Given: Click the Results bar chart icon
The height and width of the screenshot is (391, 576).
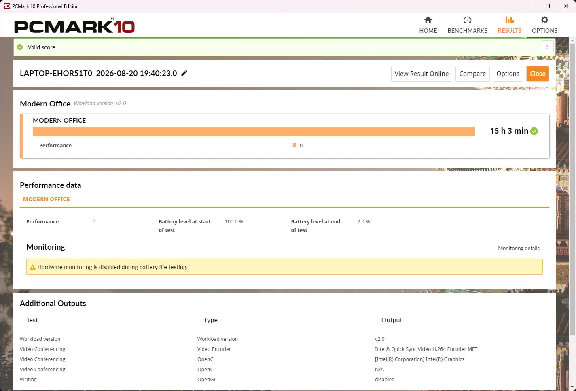Looking at the screenshot, I should [x=510, y=20].
